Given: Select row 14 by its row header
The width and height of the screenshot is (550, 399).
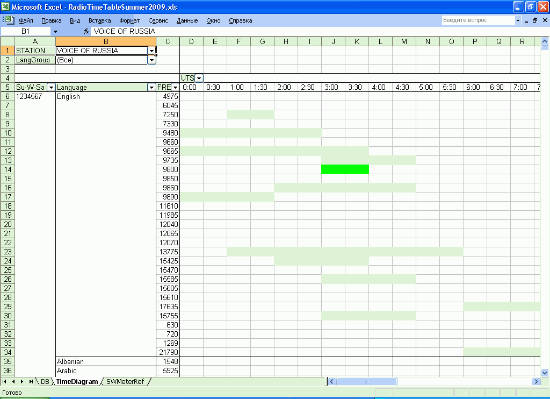Looking at the screenshot, I should point(8,169).
